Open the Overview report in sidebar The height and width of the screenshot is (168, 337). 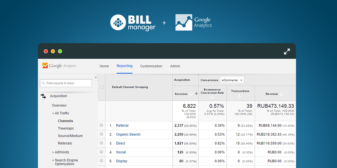pyautogui.click(x=59, y=105)
